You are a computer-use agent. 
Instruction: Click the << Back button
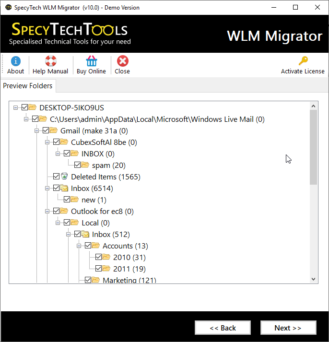click(x=223, y=328)
